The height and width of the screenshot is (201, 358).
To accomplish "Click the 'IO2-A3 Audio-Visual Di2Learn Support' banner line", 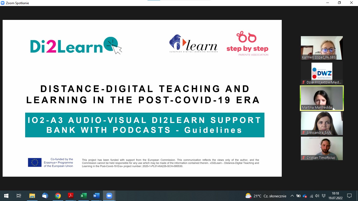I will (x=145, y=120).
